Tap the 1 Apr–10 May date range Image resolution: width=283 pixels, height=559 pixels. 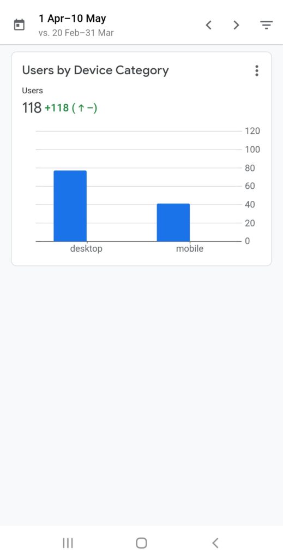73,19
